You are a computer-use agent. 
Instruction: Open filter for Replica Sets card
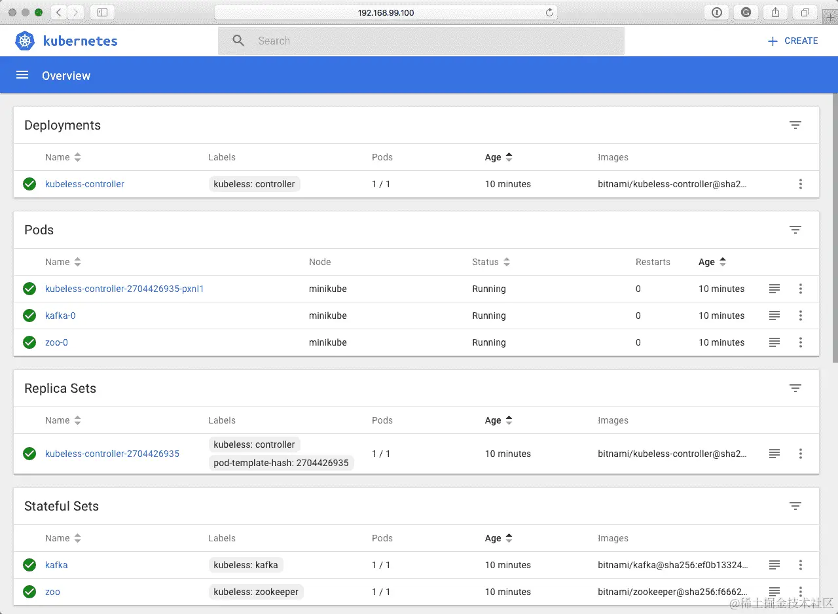click(x=795, y=388)
